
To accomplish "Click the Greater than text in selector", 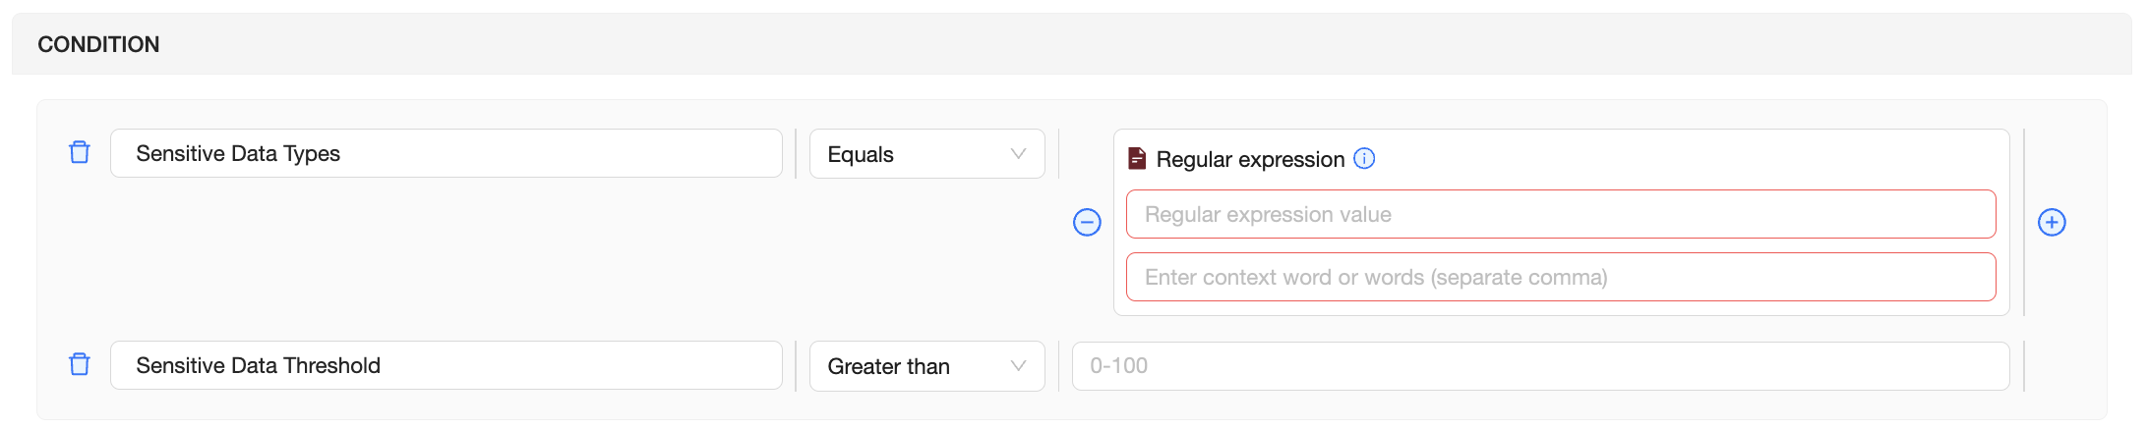I will 888,366.
